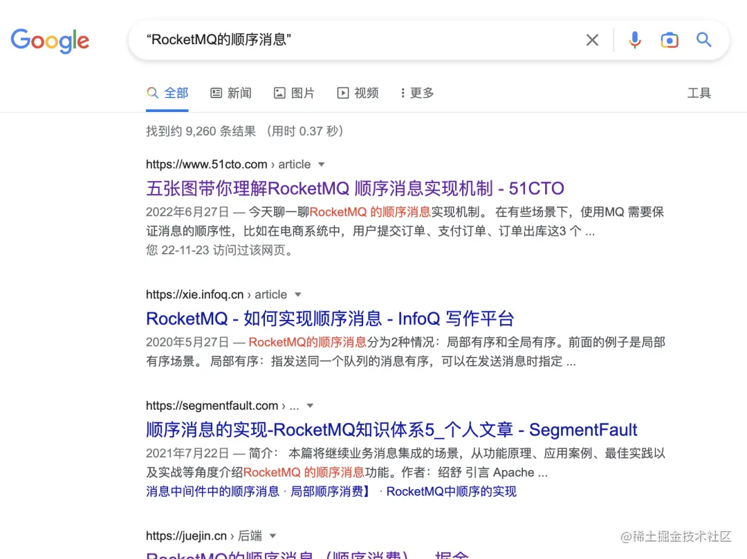This screenshot has height=559, width=747.
Task: Expand the dropdown arrow beside juejin.cn URL
Action: pos(273,536)
